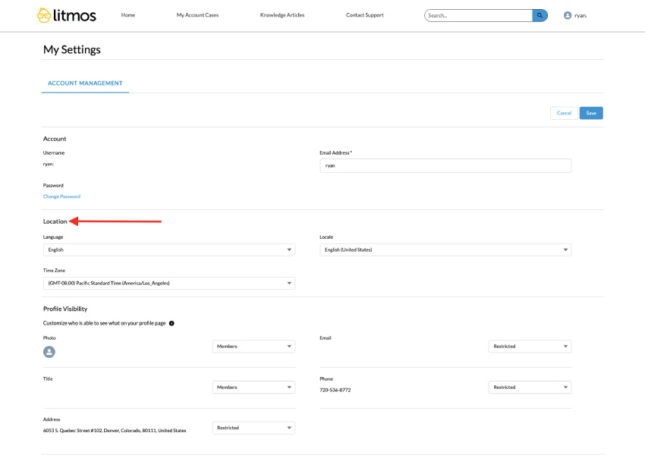
Task: Open Title visibility dropdown
Action: click(253, 388)
